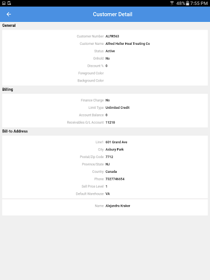Tap the 601 Grand Ave address line
Image resolution: width=210 pixels, height=280 pixels.
116,142
